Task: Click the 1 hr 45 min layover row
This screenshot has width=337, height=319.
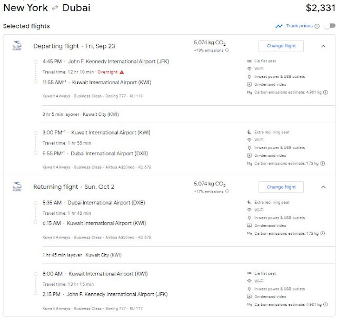Action: (82, 255)
